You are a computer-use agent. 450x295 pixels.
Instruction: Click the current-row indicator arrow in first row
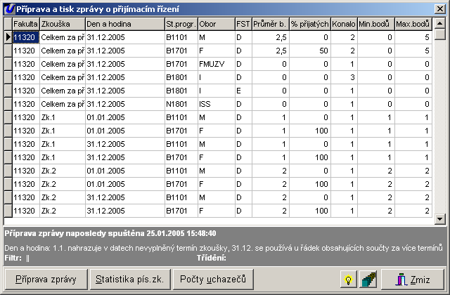tap(8, 37)
